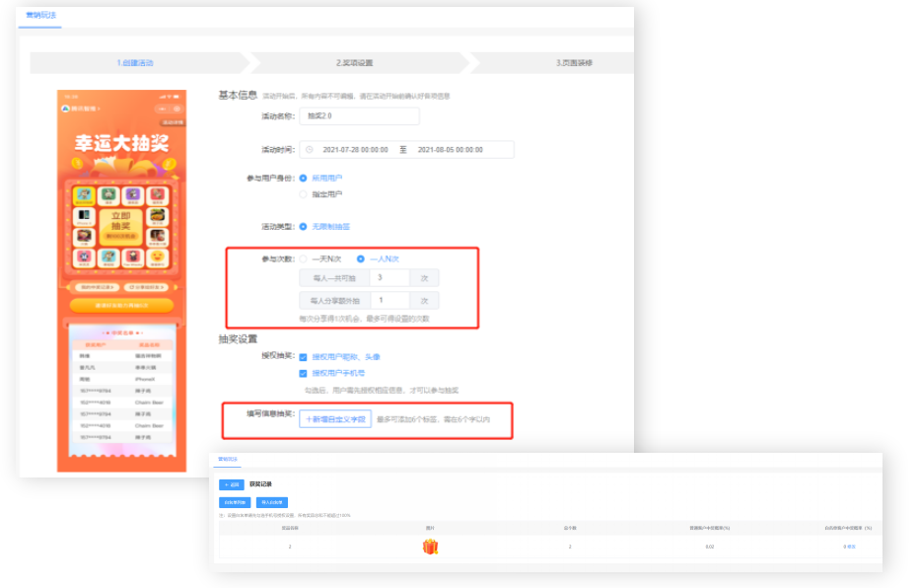The height and width of the screenshot is (588, 918).
Task: Edit the 活动名称 field containing 抽奖2.0
Action: 360,116
